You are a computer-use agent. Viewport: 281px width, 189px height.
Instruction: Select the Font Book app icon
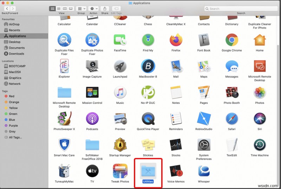(204, 40)
